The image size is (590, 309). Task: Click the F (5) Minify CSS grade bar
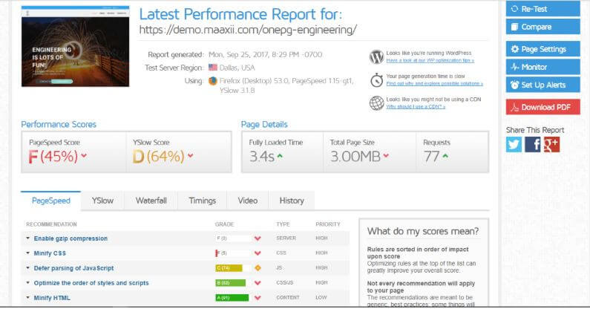(x=233, y=253)
